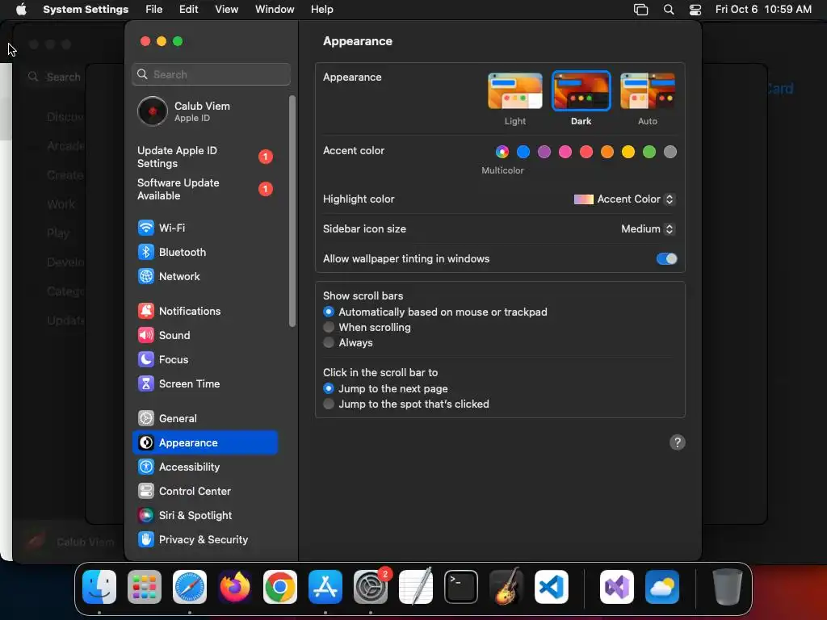Launch Safari from the Dock
Image resolution: width=827 pixels, height=620 pixels.
190,587
